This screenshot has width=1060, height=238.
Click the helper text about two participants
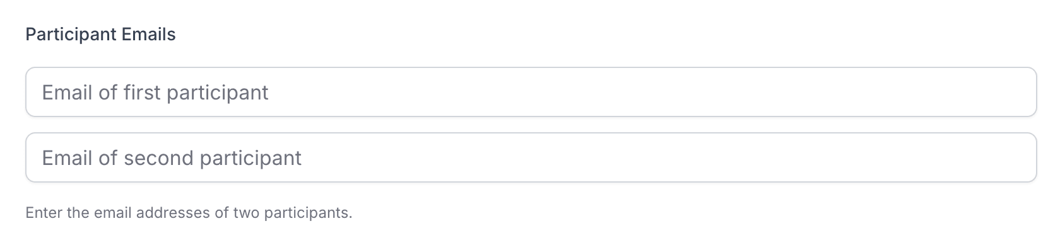coord(189,213)
